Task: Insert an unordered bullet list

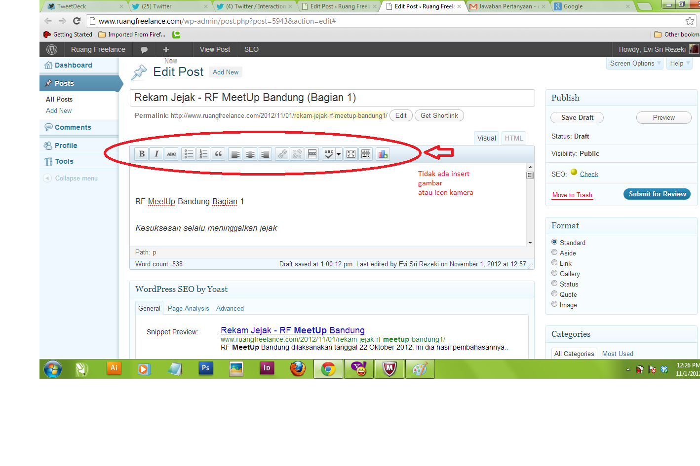Action: click(x=189, y=154)
